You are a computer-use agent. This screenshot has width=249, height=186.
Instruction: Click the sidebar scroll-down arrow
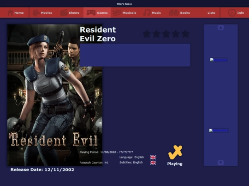coord(220,163)
